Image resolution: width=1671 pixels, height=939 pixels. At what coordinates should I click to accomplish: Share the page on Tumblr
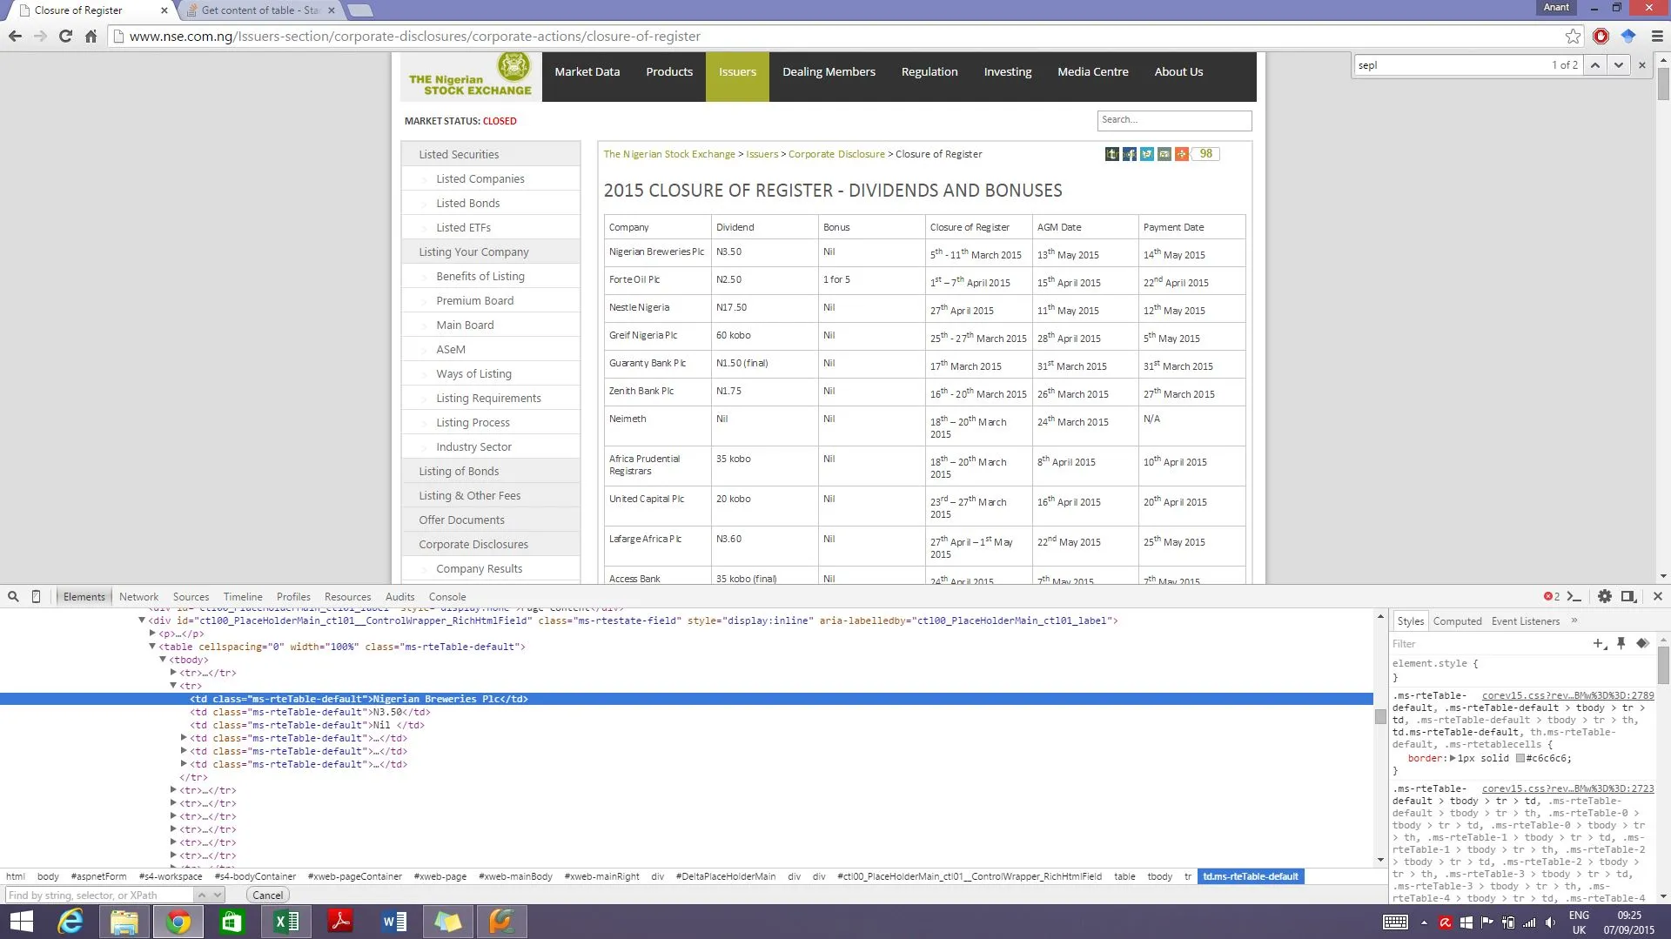[x=1112, y=154]
